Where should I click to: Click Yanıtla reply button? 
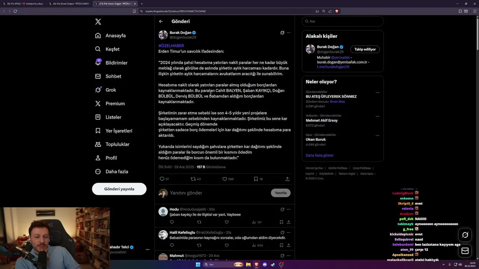281,193
